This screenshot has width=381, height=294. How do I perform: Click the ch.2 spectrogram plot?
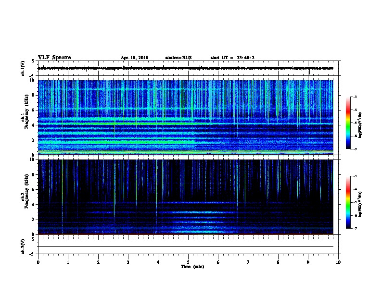click(188, 197)
